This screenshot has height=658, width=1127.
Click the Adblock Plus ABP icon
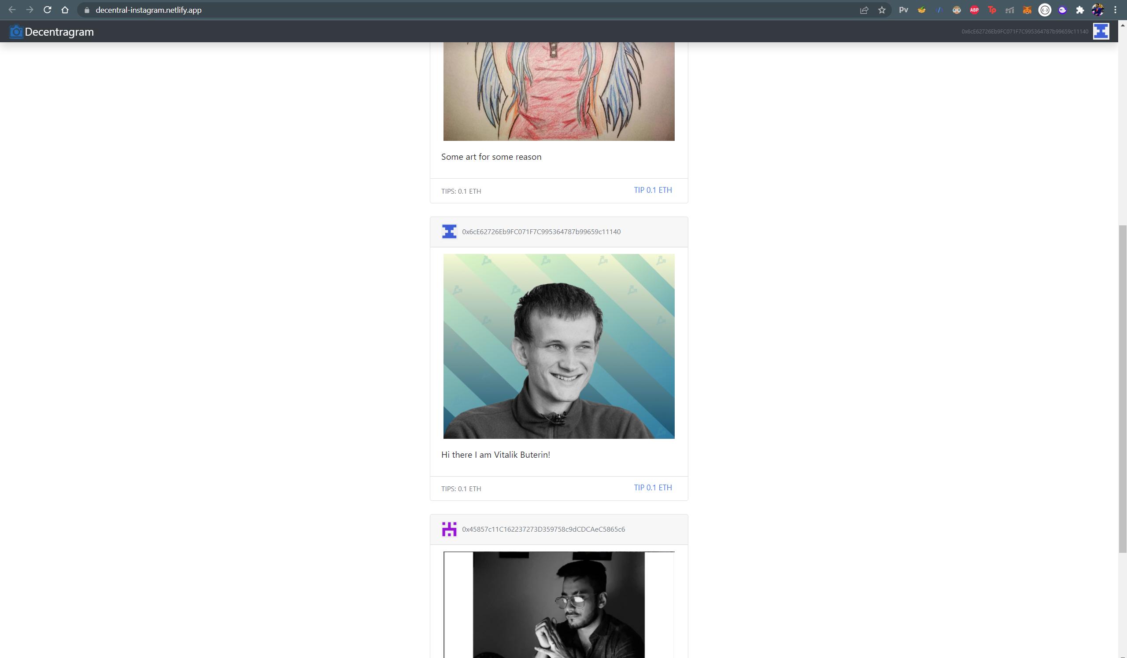tap(974, 9)
